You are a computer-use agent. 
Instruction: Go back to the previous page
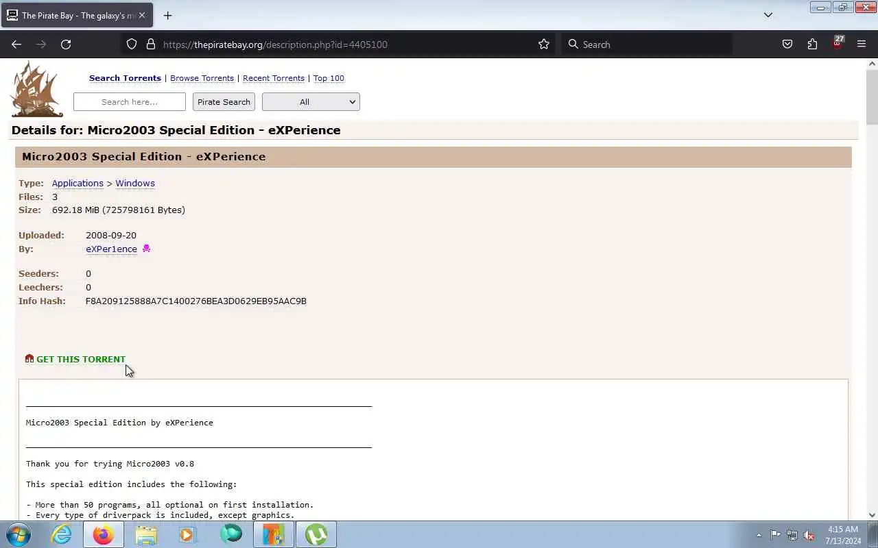tap(16, 45)
